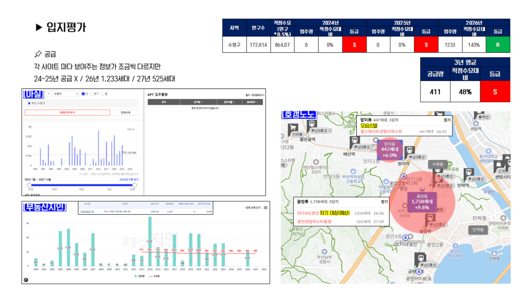This screenshot has width=531, height=299.
Task: Click the right handle of year range slider
Action: (134, 185)
